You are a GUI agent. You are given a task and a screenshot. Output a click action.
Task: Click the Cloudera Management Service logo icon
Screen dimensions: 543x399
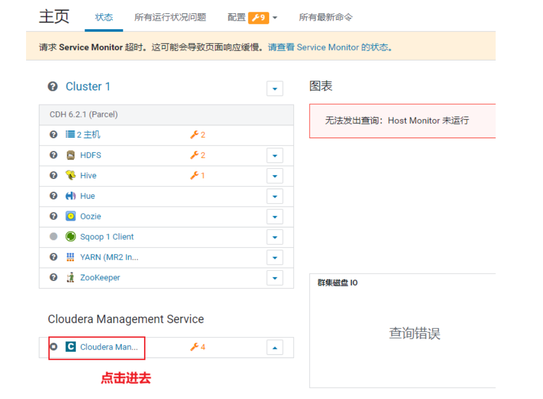click(x=71, y=346)
